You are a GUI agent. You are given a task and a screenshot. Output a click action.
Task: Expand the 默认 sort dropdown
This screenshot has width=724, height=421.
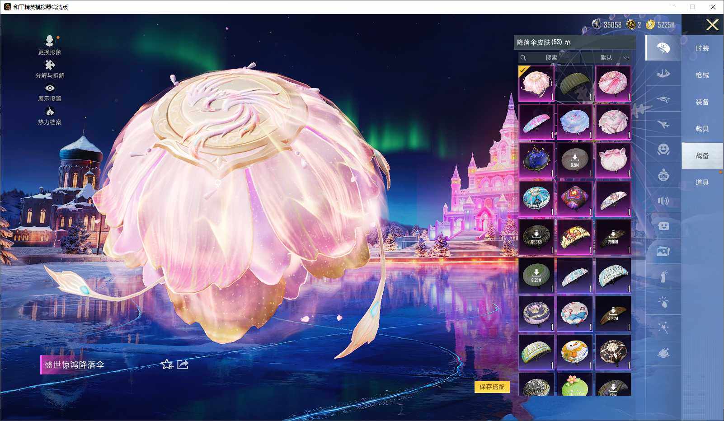(x=607, y=58)
